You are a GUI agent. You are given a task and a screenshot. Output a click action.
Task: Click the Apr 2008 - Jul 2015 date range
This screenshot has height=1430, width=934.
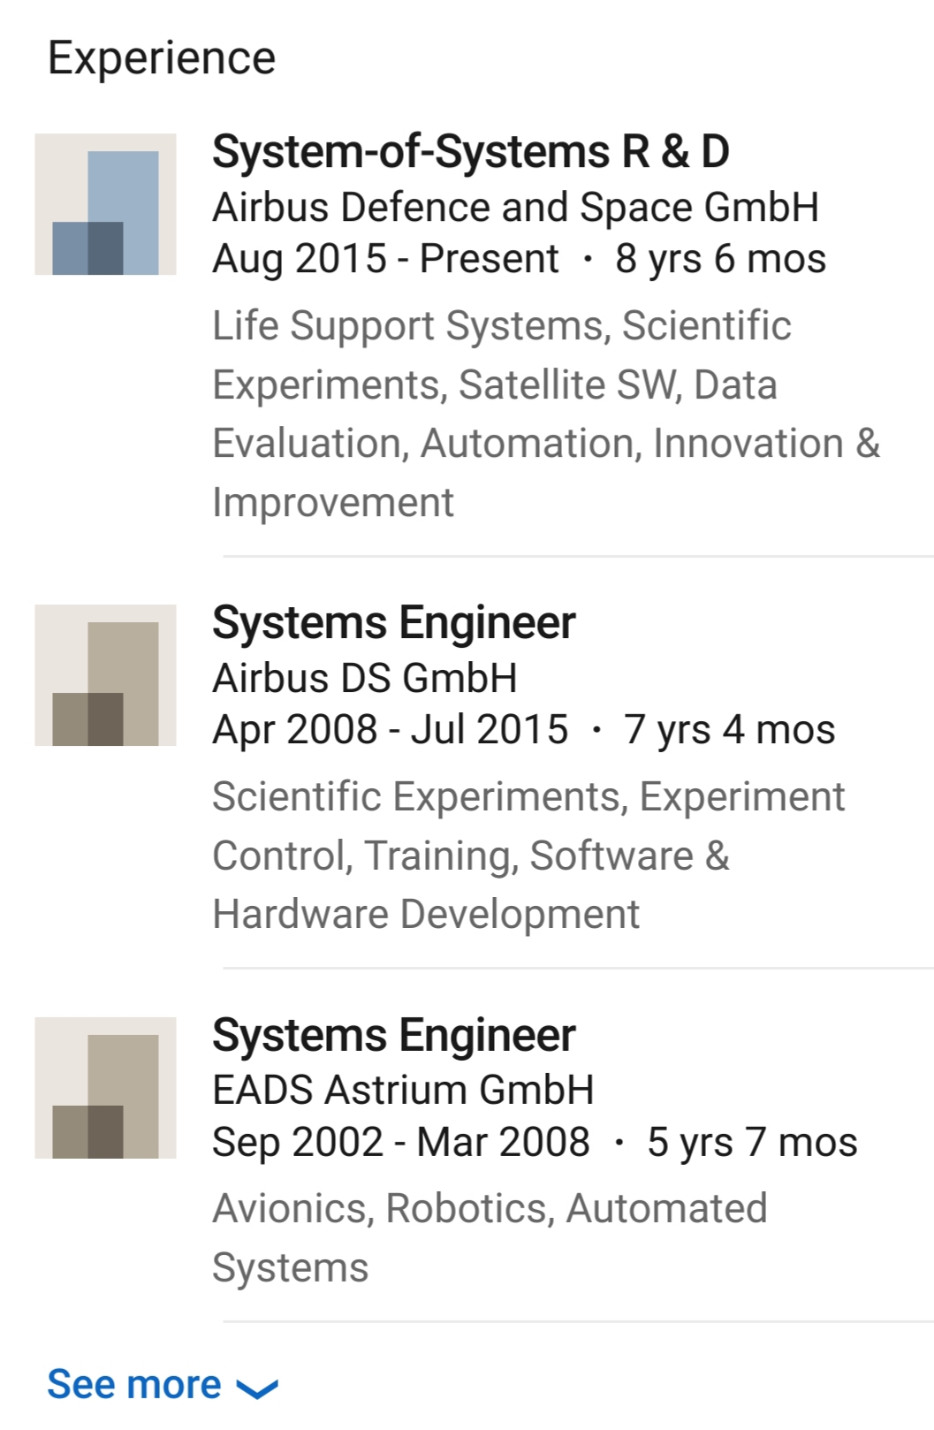pyautogui.click(x=390, y=730)
